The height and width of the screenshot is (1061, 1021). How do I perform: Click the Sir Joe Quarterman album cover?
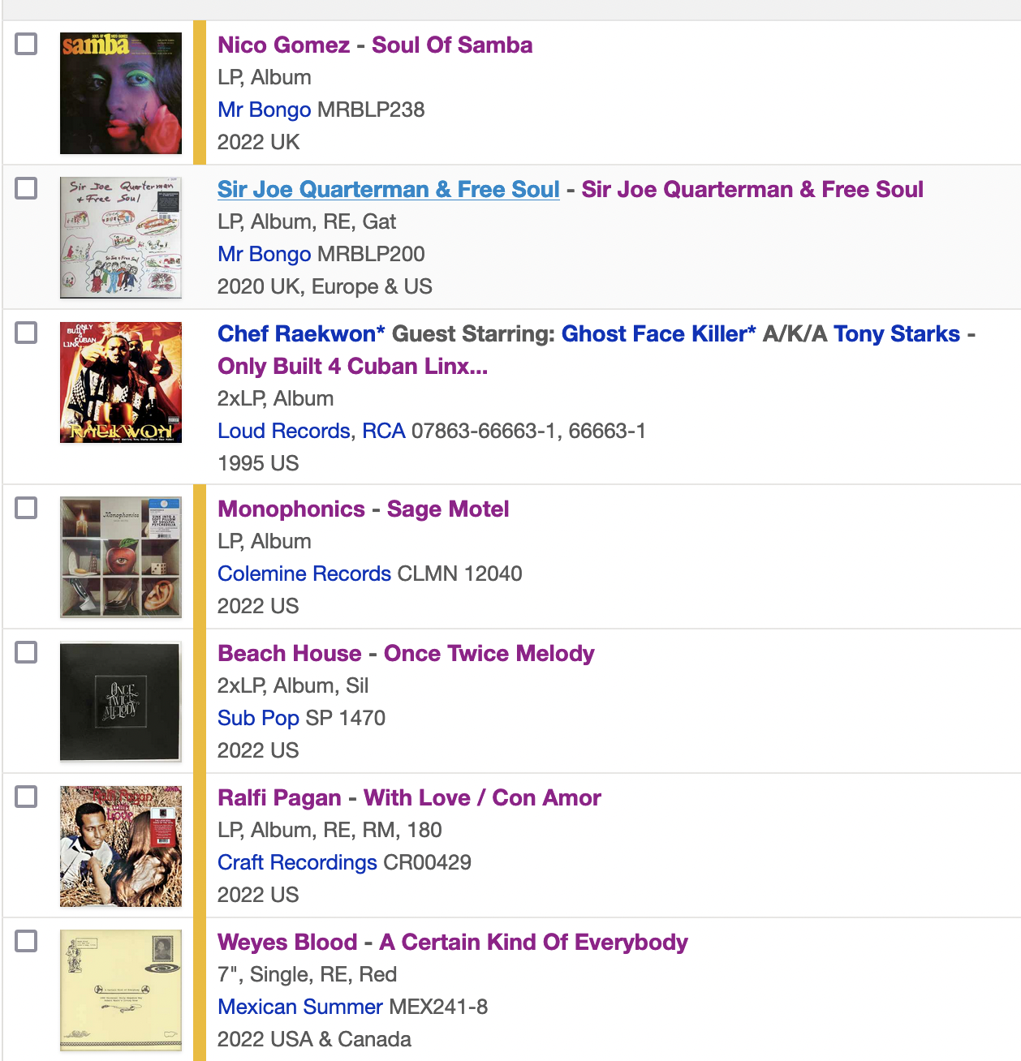[x=121, y=238]
